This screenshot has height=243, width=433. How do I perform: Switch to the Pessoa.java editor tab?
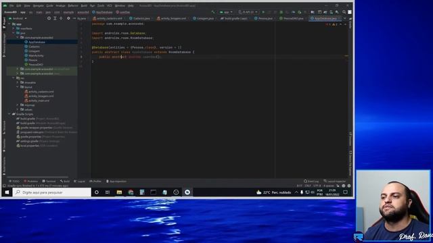265,18
